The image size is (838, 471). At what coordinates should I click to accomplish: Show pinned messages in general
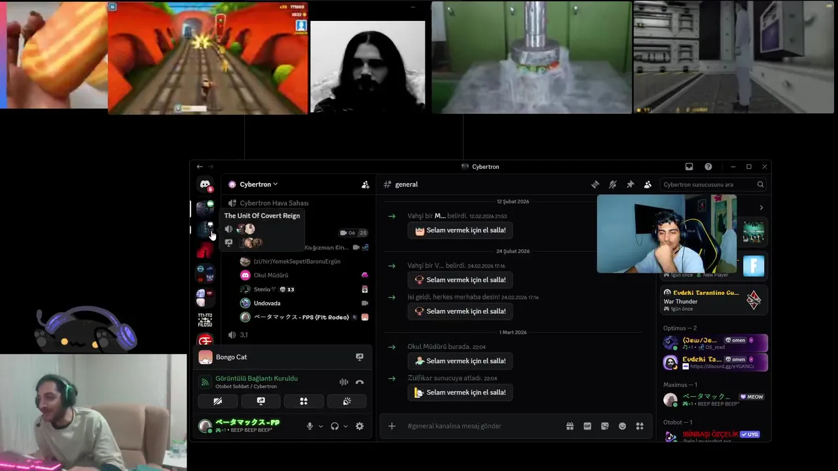tap(630, 184)
